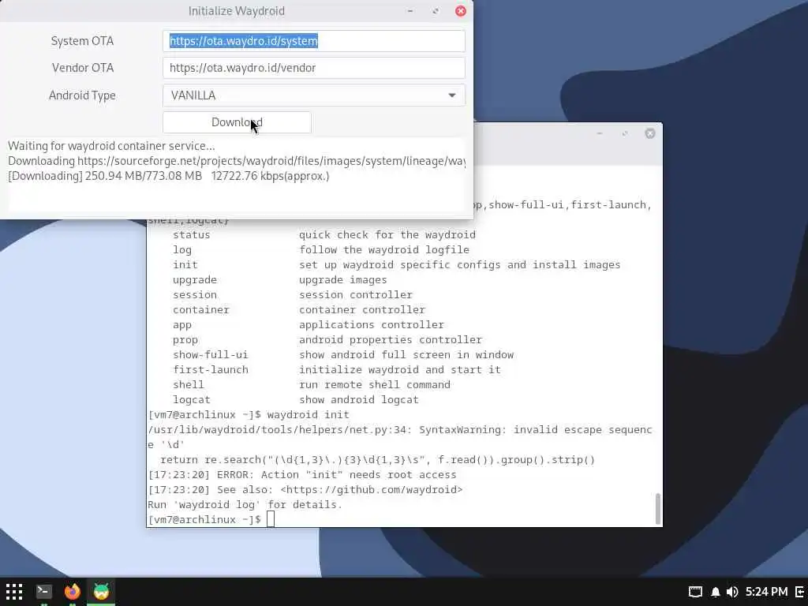Click 'applications controller' text in terminal
The image size is (808, 606).
(371, 324)
